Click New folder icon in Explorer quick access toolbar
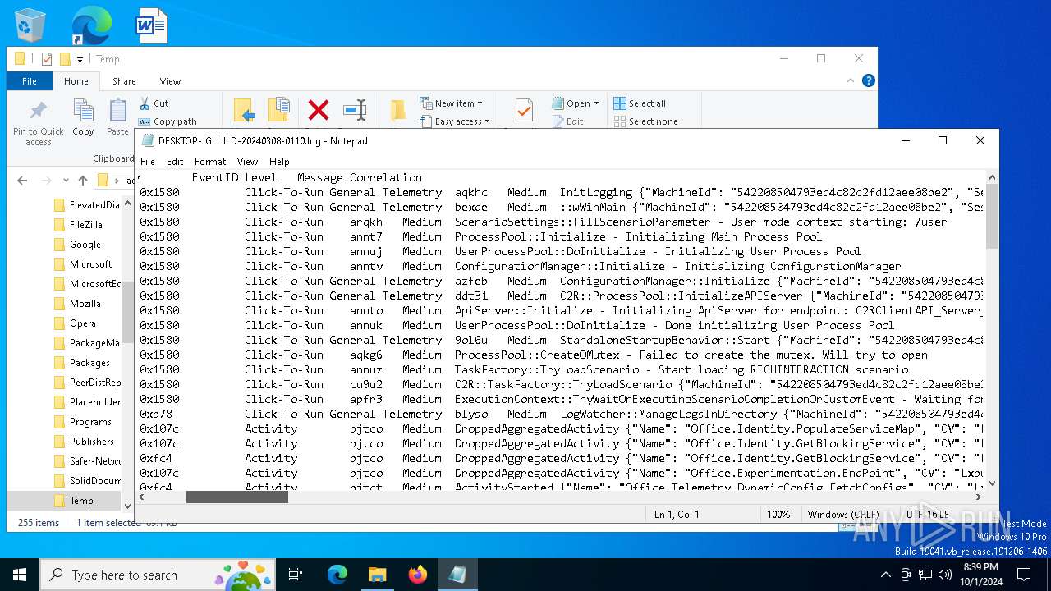Viewport: 1051px width, 591px height. tap(64, 59)
